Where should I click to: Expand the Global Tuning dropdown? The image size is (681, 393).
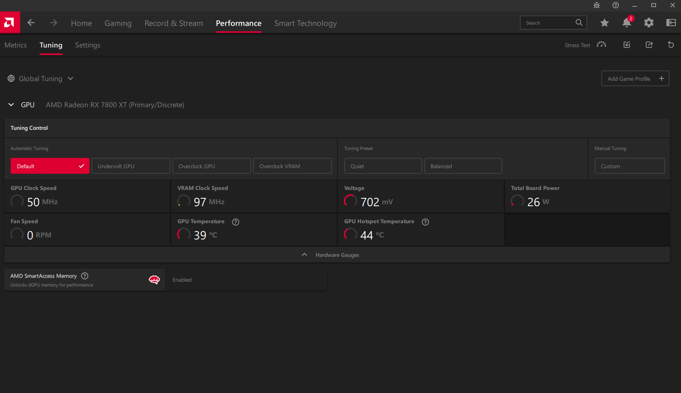(70, 78)
